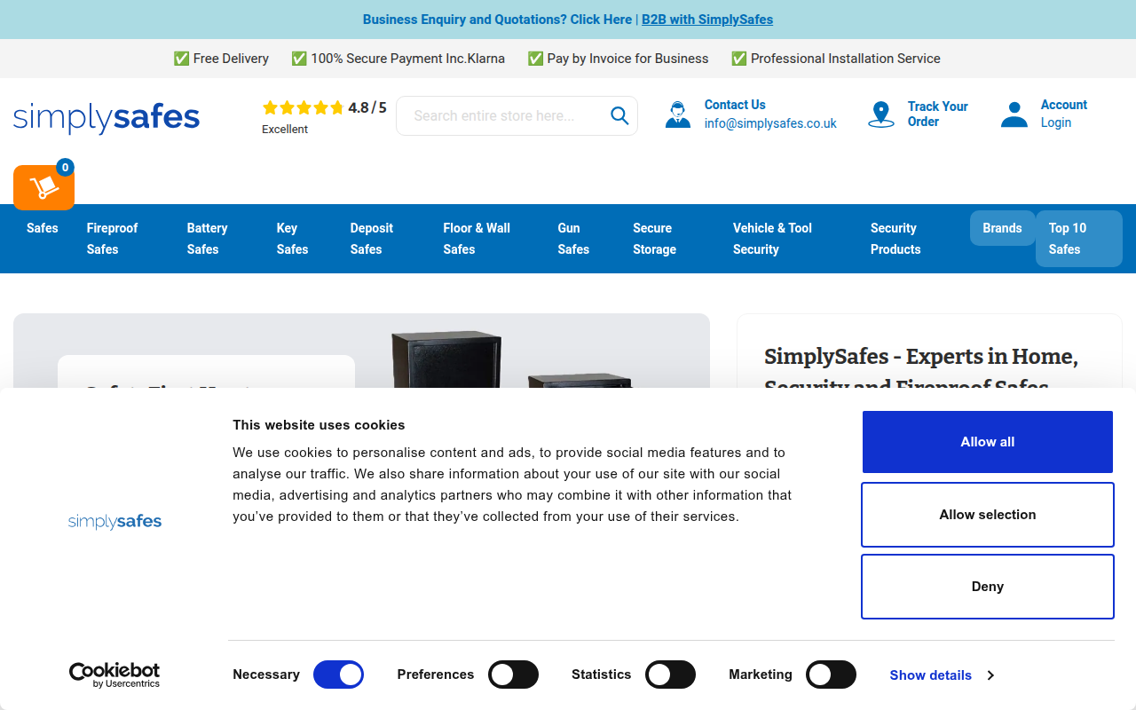This screenshot has width=1136, height=710.
Task: Click the Free Delivery text
Action: pyautogui.click(x=231, y=59)
